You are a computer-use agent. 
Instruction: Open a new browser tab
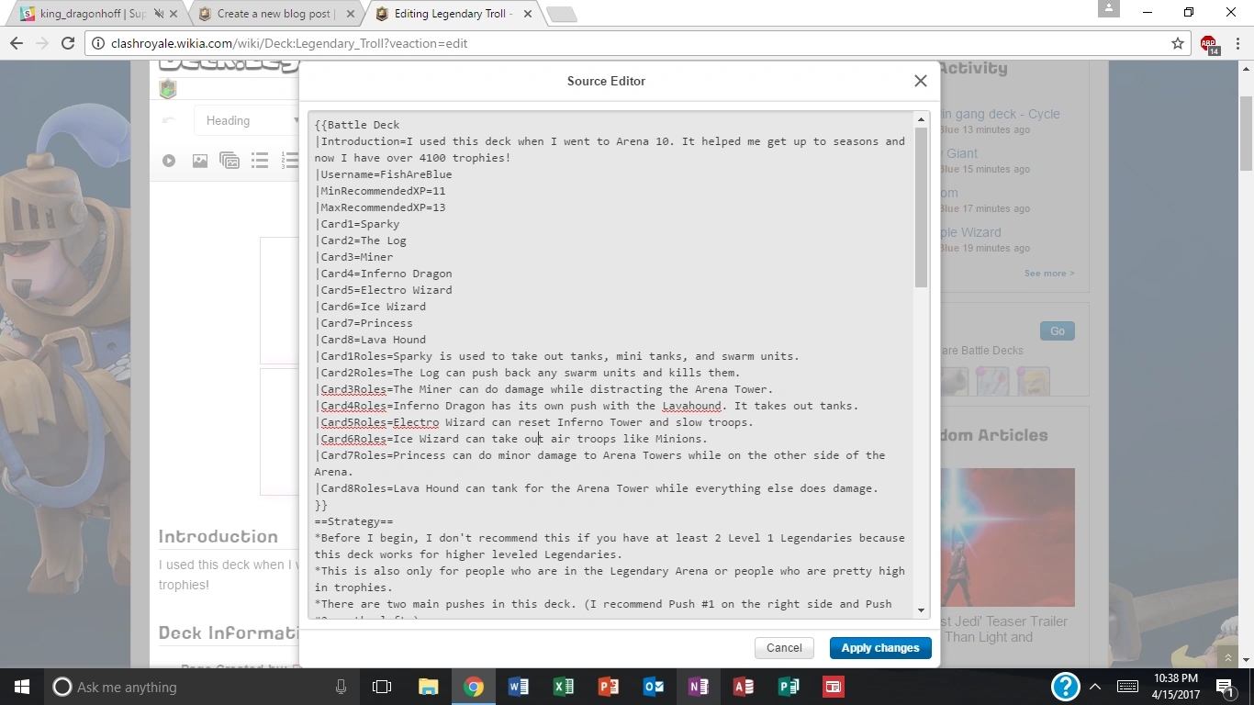point(561,14)
